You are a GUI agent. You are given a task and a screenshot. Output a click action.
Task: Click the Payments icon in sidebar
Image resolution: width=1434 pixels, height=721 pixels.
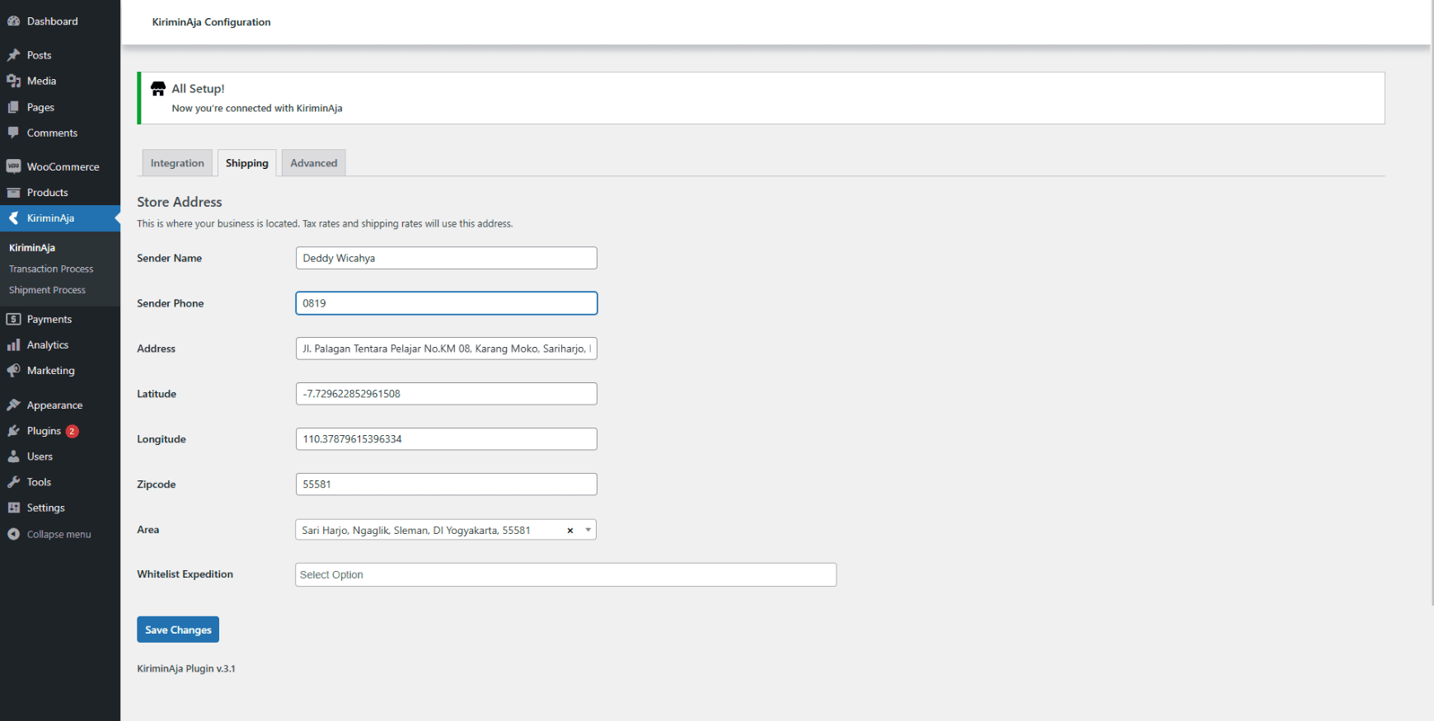(x=13, y=319)
